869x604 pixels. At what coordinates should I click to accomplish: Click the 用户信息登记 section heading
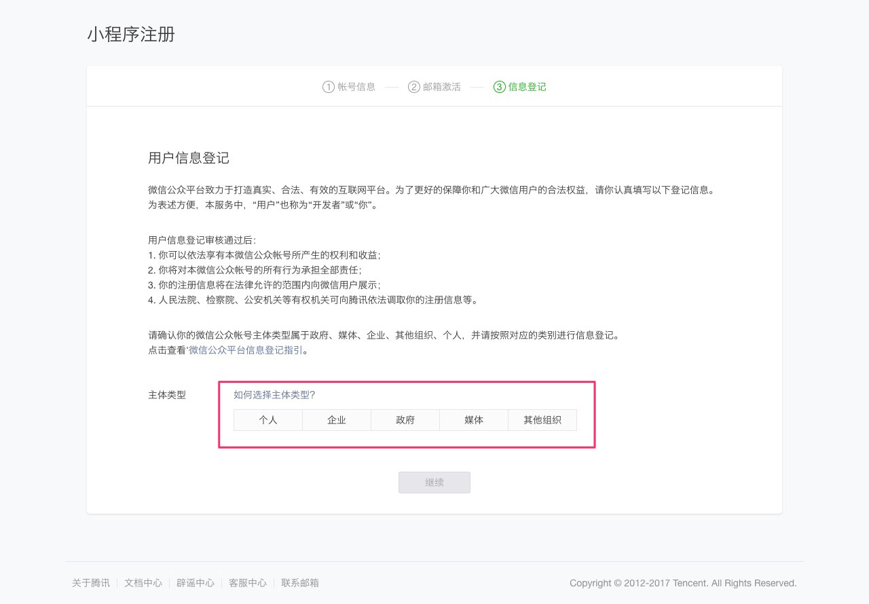click(x=189, y=158)
